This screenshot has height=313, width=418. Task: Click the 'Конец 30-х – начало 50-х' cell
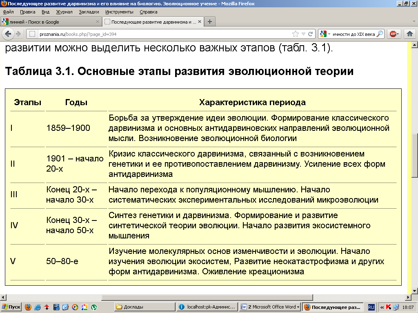pos(71,225)
